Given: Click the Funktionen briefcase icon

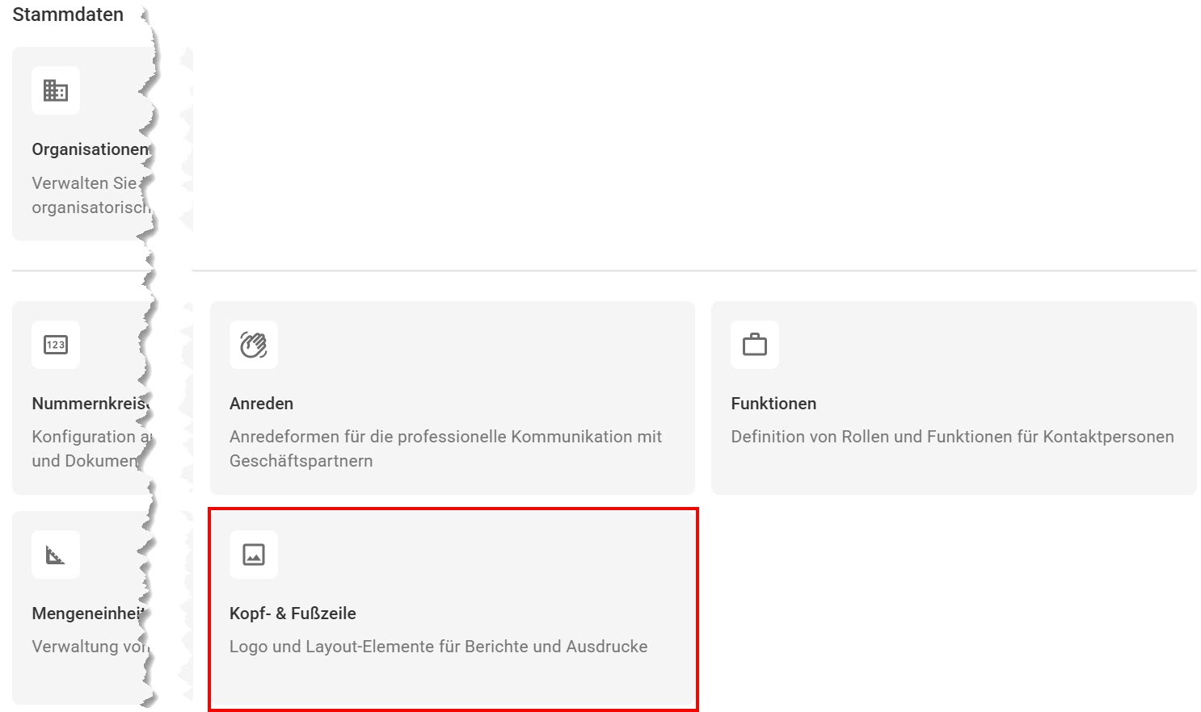Looking at the screenshot, I should pos(755,345).
